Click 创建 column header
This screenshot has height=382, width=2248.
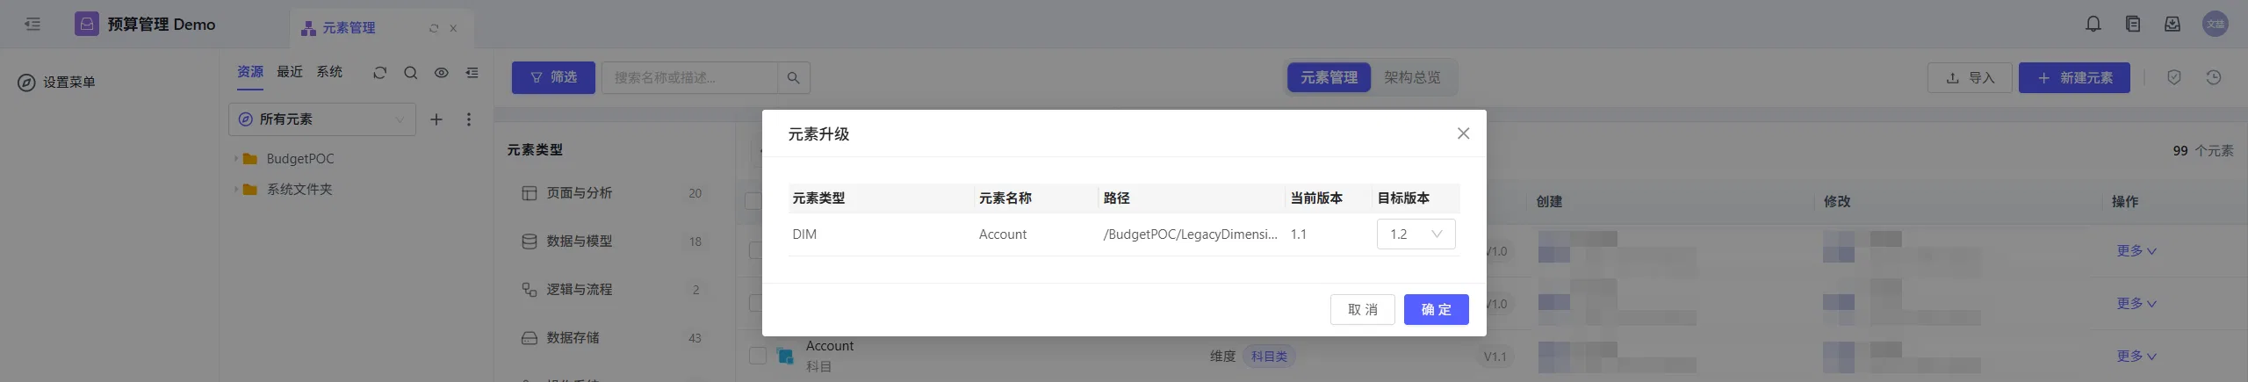click(1549, 202)
